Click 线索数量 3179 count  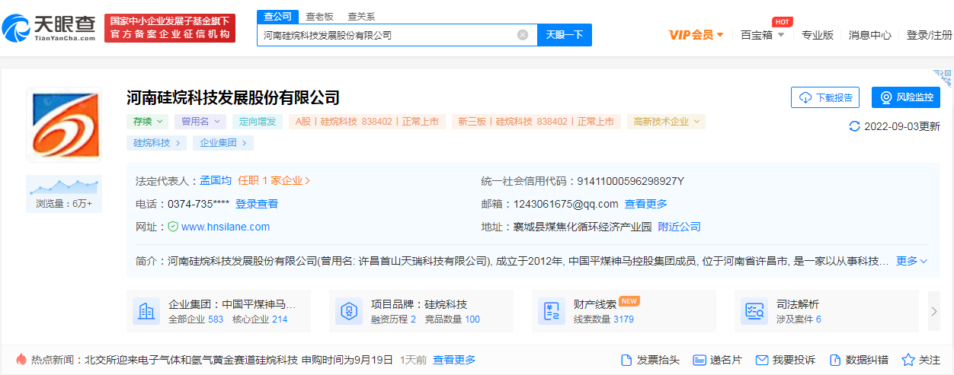[603, 319]
